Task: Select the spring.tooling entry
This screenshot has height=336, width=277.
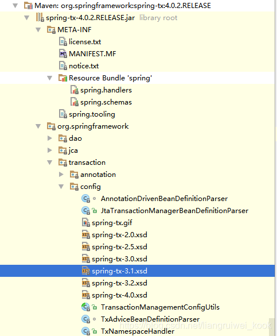Action: coord(92,114)
